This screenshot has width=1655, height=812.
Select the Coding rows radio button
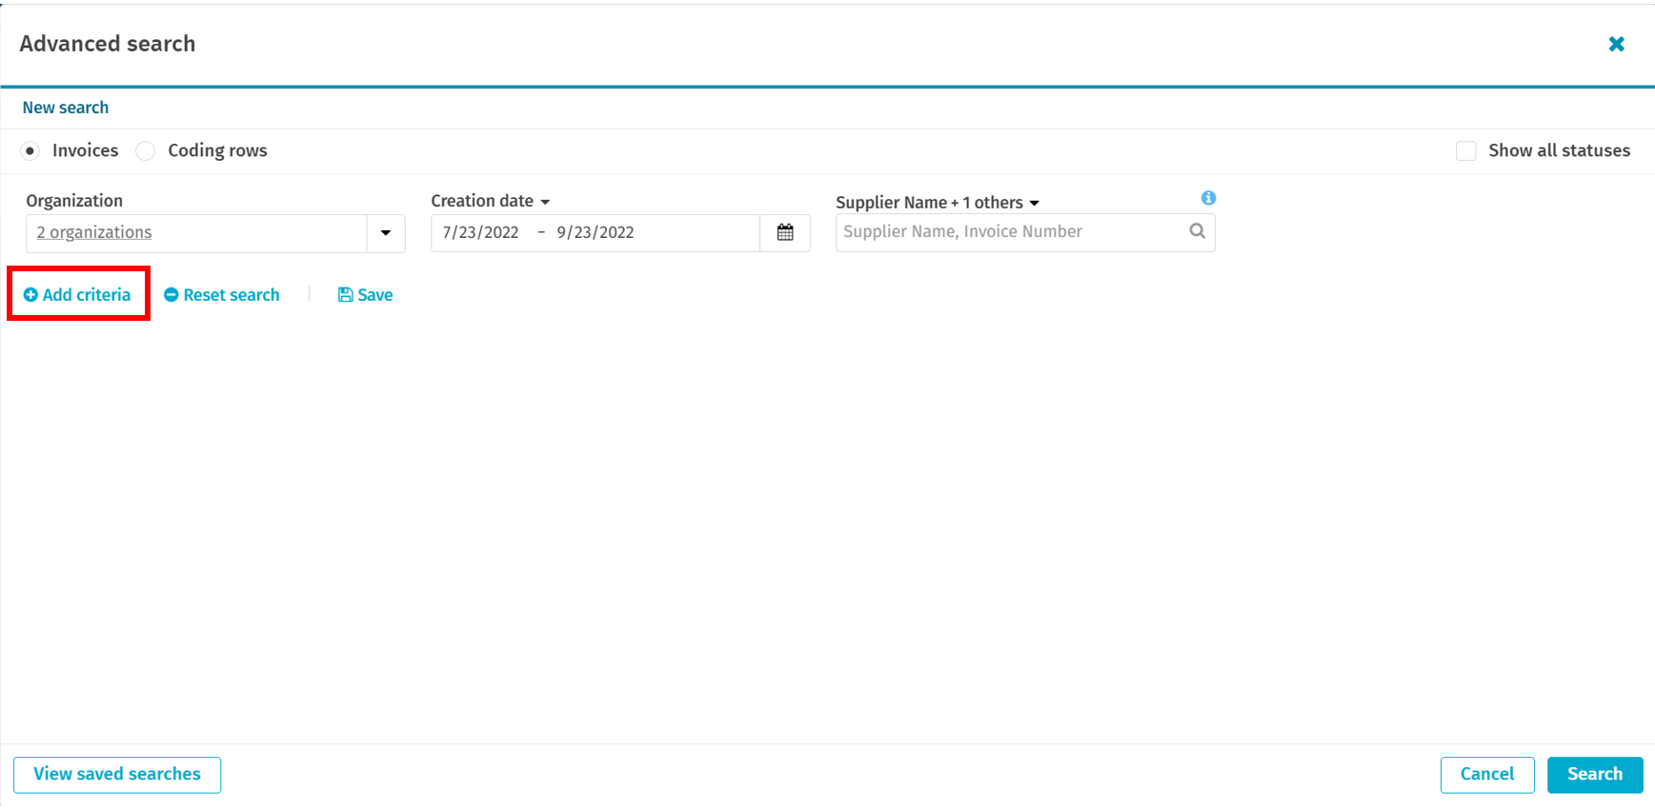pyautogui.click(x=146, y=150)
